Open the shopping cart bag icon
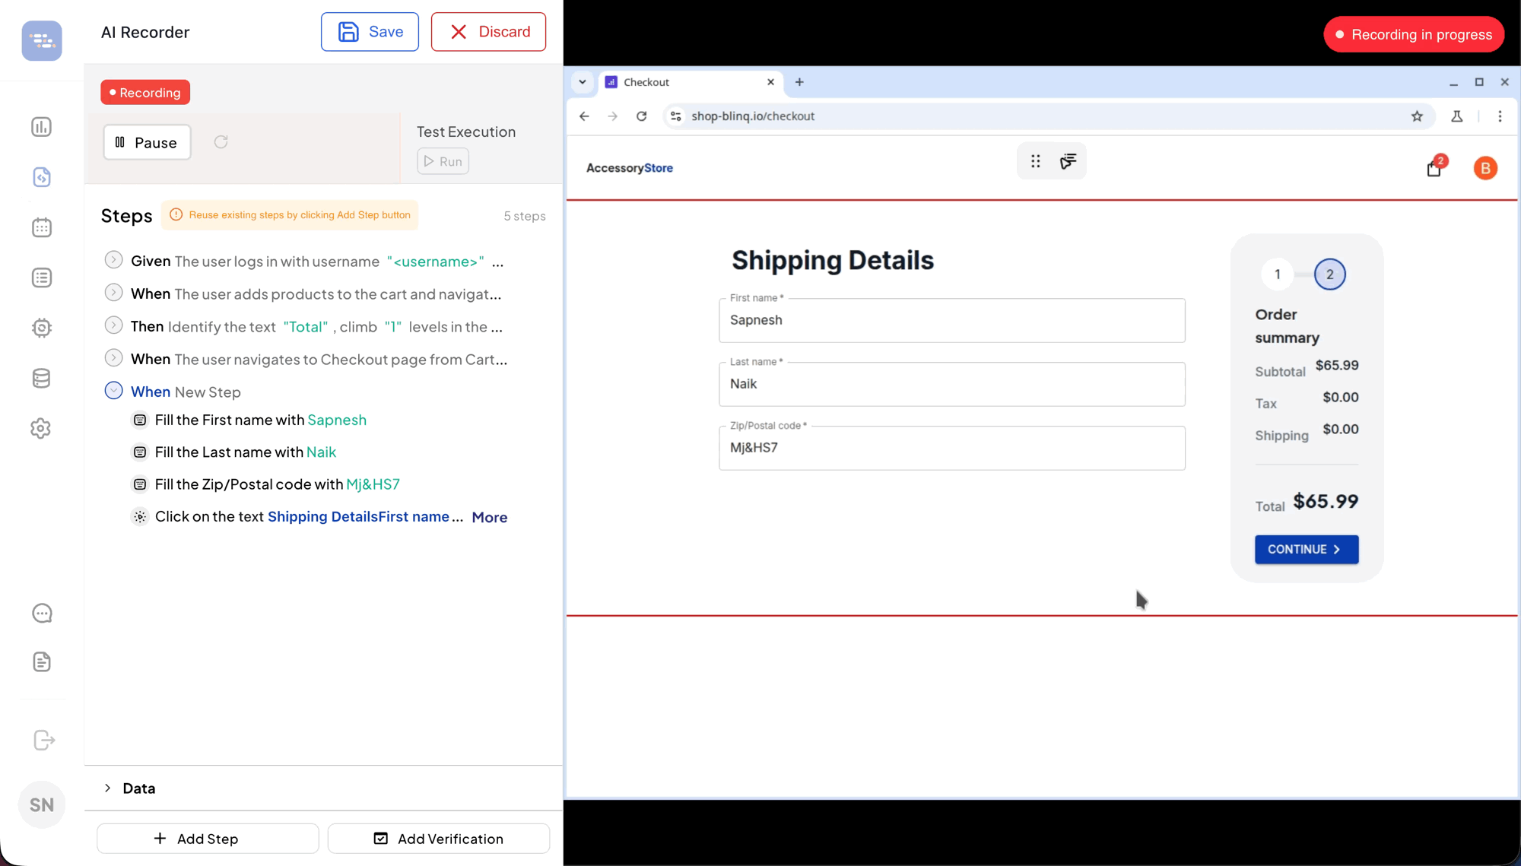1521x866 pixels. click(1434, 169)
